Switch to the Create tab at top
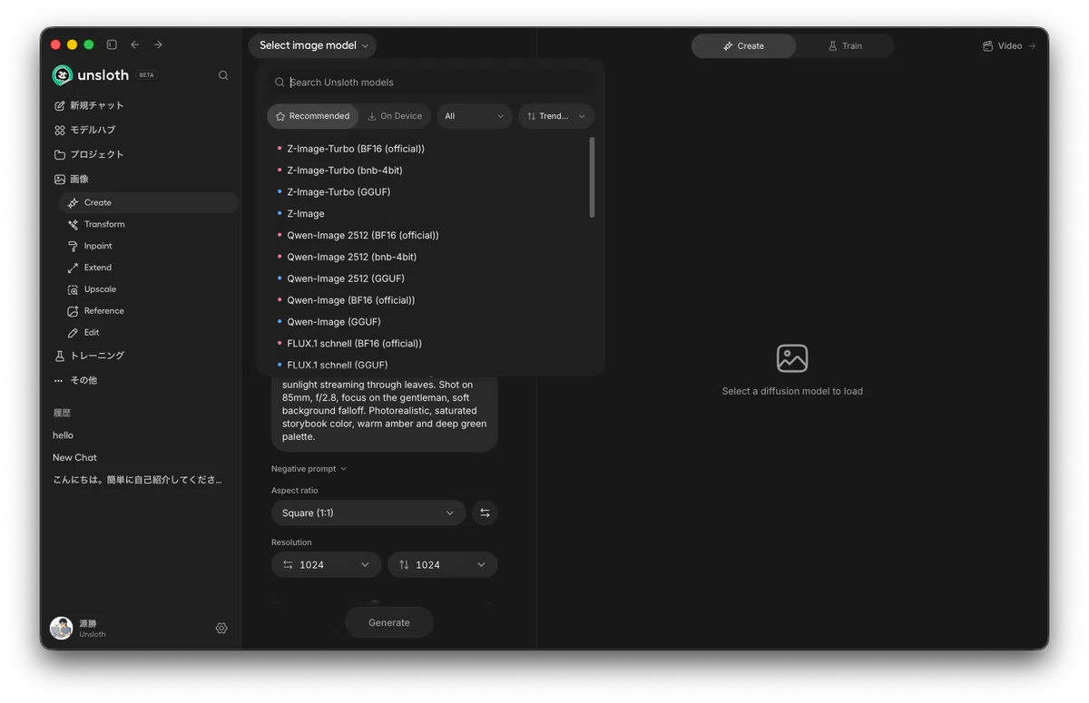This screenshot has height=703, width=1089. click(x=743, y=46)
